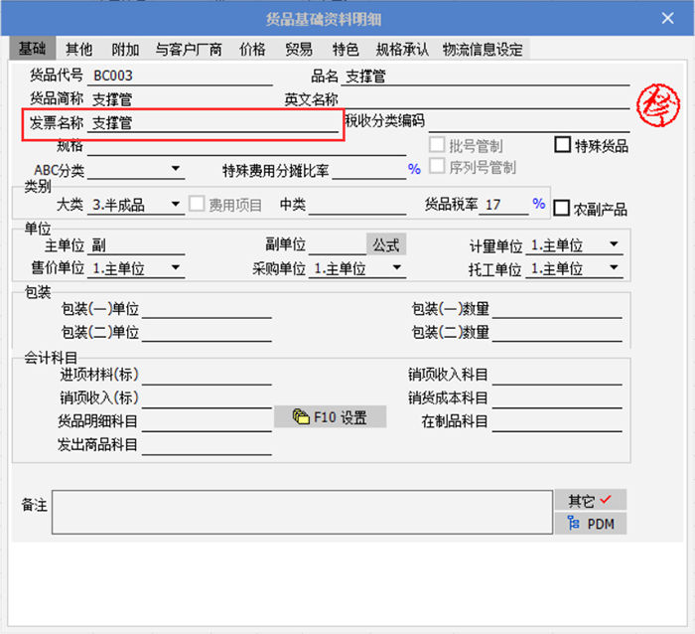The height and width of the screenshot is (634, 695).
Task: Close the goods detail dialog
Action: [x=669, y=18]
